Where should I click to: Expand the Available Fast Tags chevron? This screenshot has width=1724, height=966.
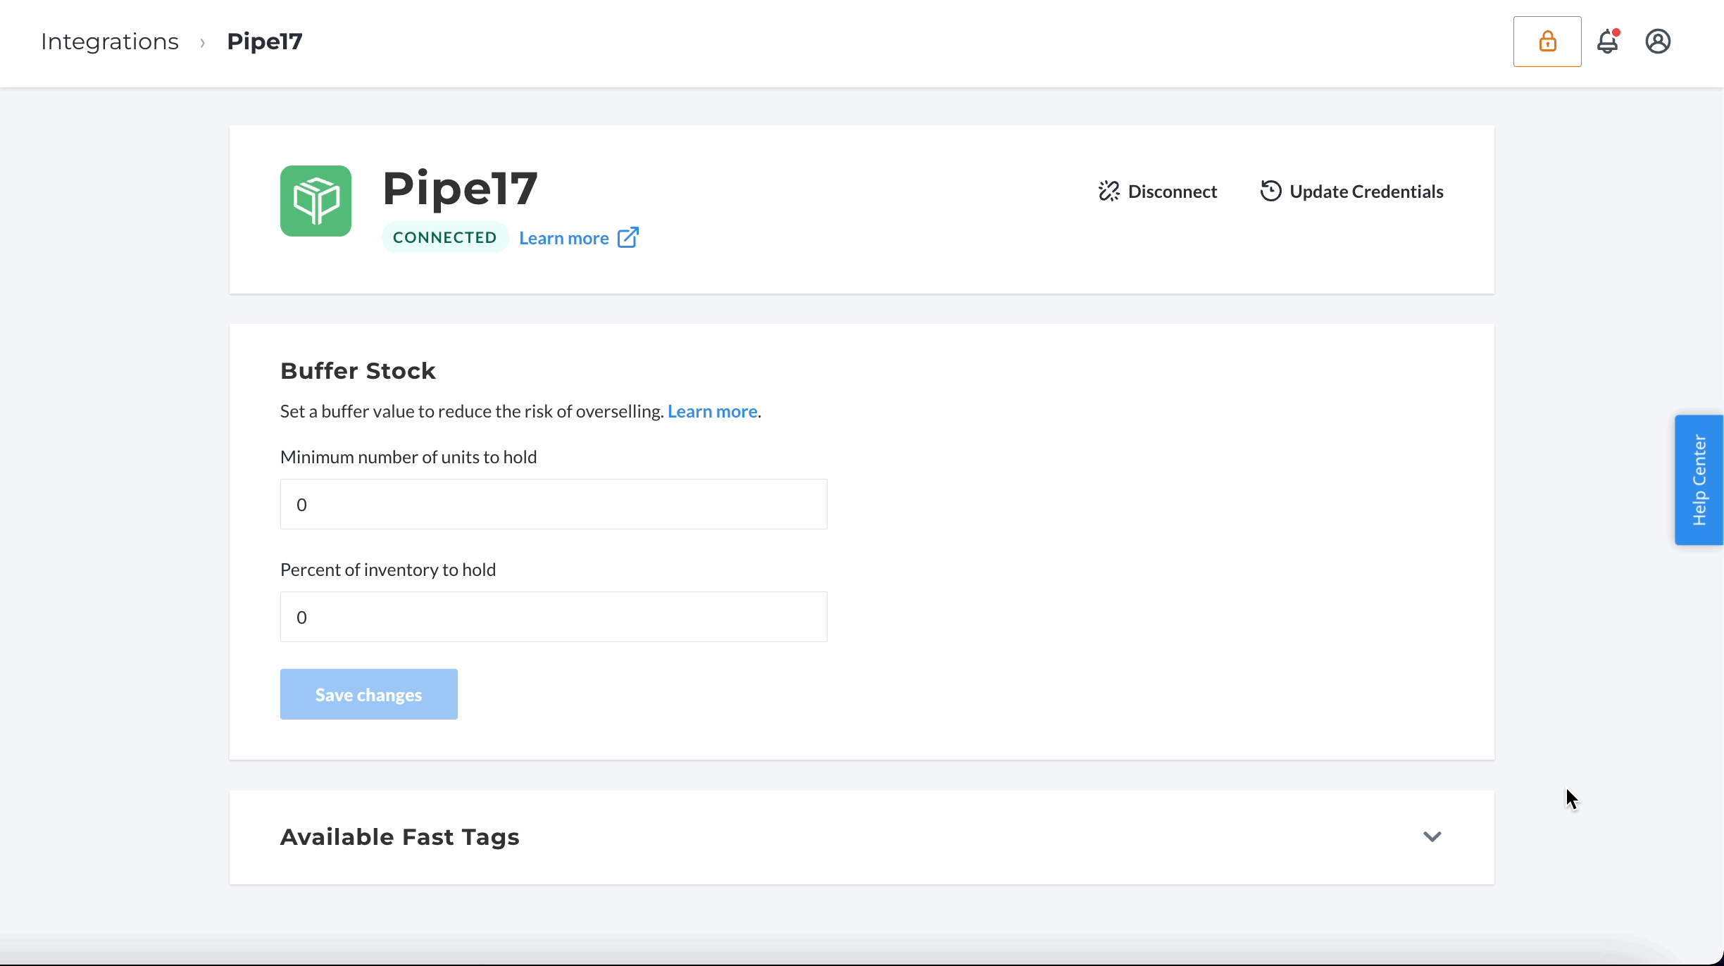[1432, 836]
